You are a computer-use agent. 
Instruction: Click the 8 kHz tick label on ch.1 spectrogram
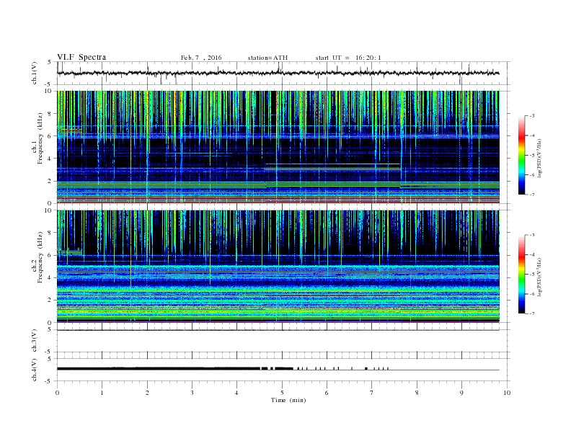50,114
